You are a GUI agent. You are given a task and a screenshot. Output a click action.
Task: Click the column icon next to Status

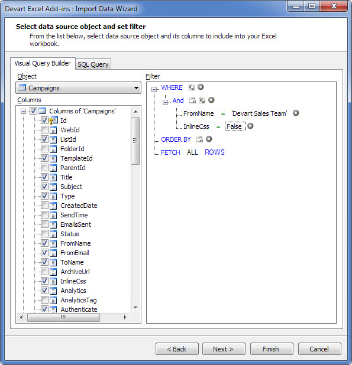[53, 234]
